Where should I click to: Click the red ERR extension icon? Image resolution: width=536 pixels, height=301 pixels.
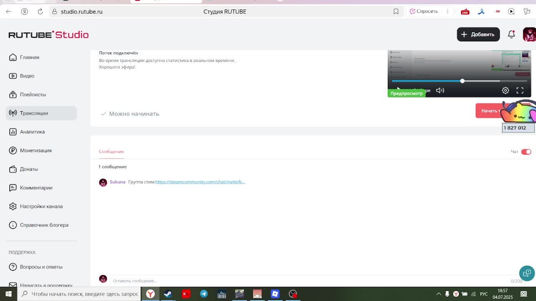(465, 12)
